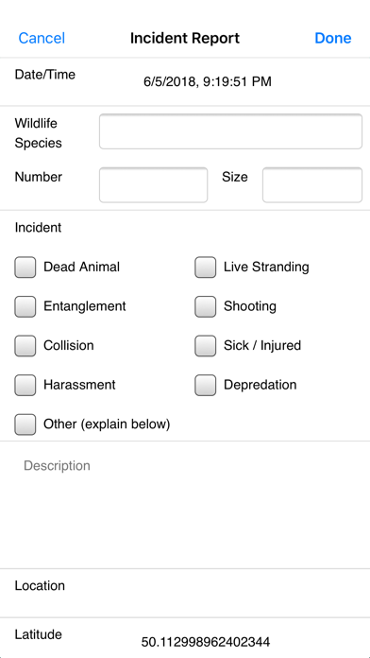The height and width of the screenshot is (658, 370).
Task: Check the Live Stranding box
Action: (x=206, y=268)
